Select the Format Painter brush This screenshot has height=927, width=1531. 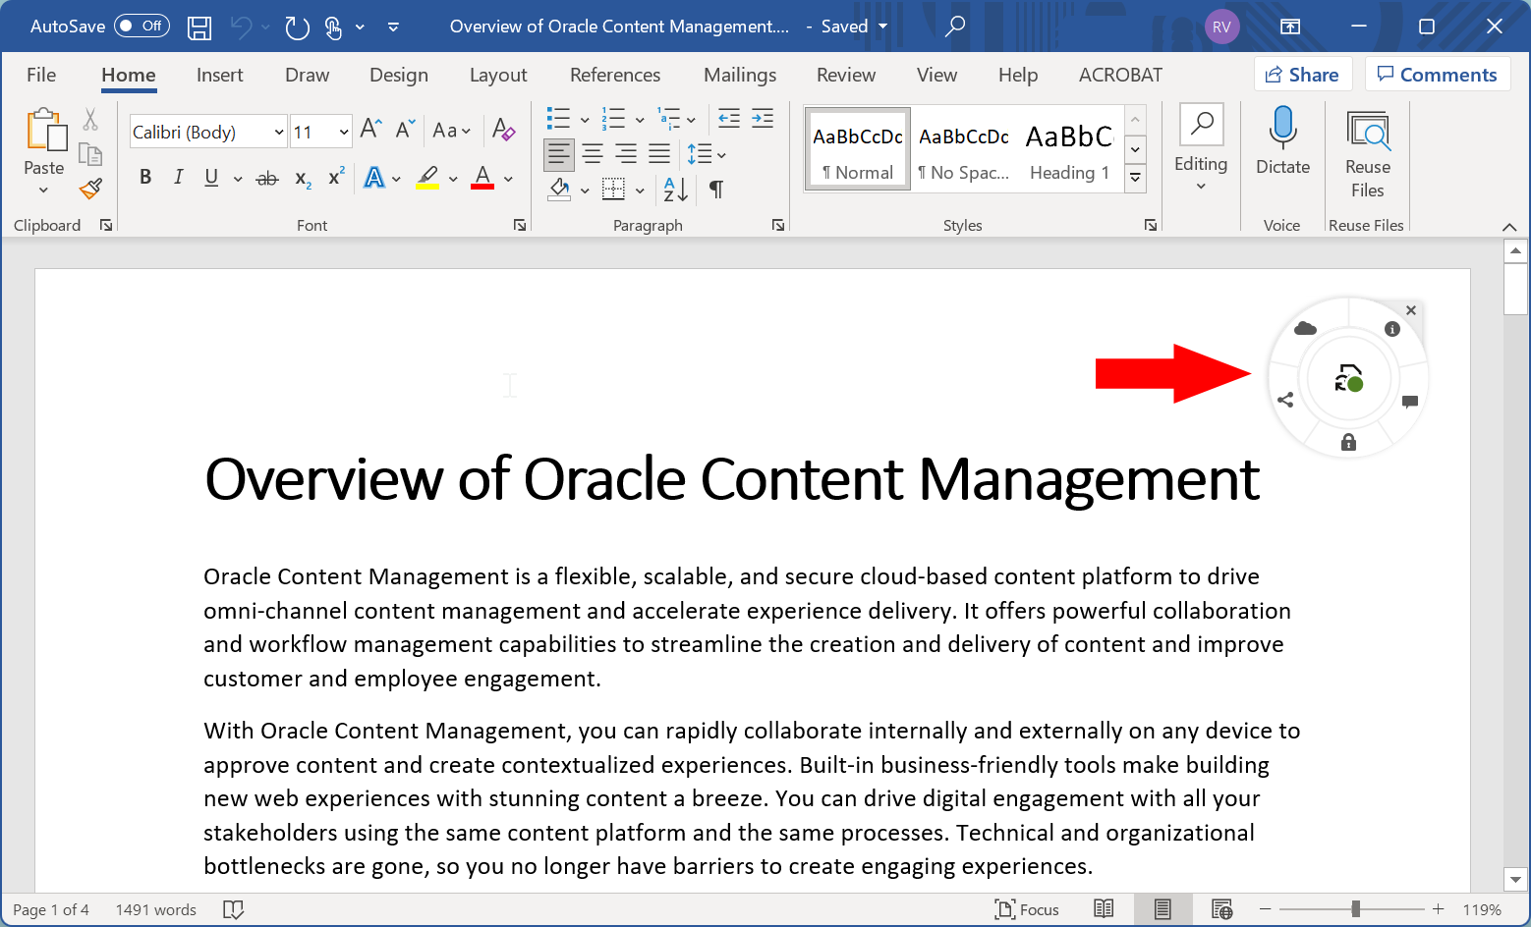[91, 189]
